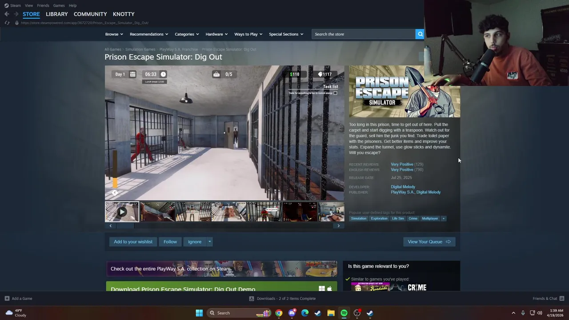Select the STORE tab

[x=31, y=14]
